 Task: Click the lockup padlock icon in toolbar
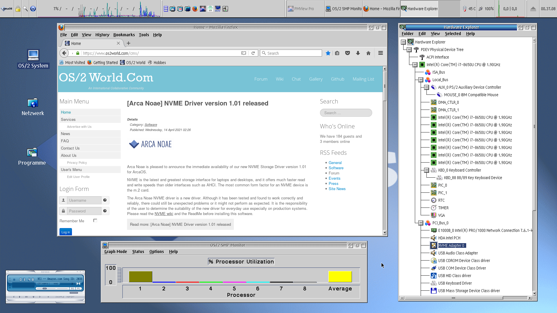click(x=18, y=9)
